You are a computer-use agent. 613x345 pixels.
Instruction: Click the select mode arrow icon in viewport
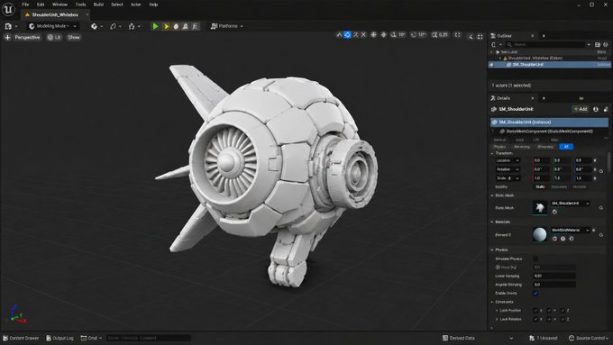[339, 35]
